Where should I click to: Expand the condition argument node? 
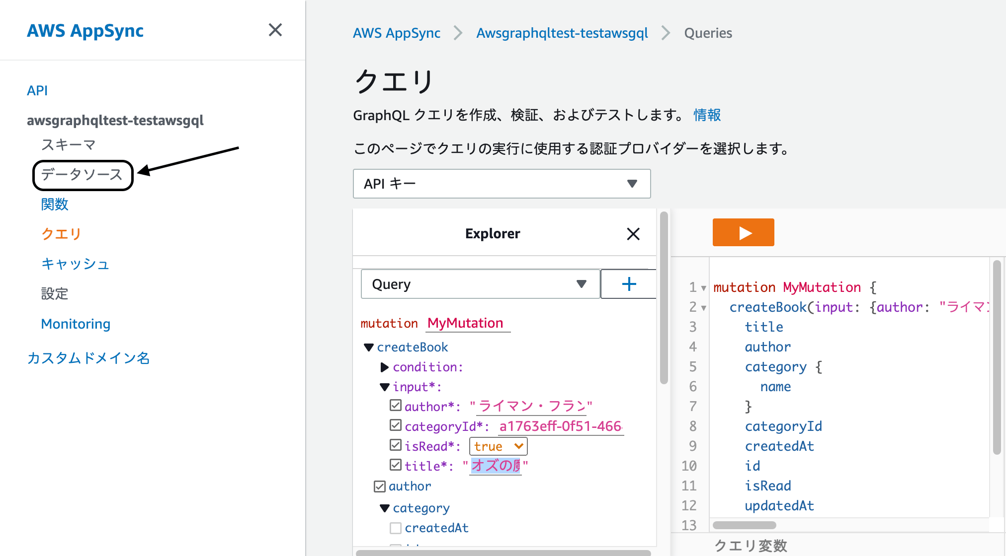click(384, 367)
